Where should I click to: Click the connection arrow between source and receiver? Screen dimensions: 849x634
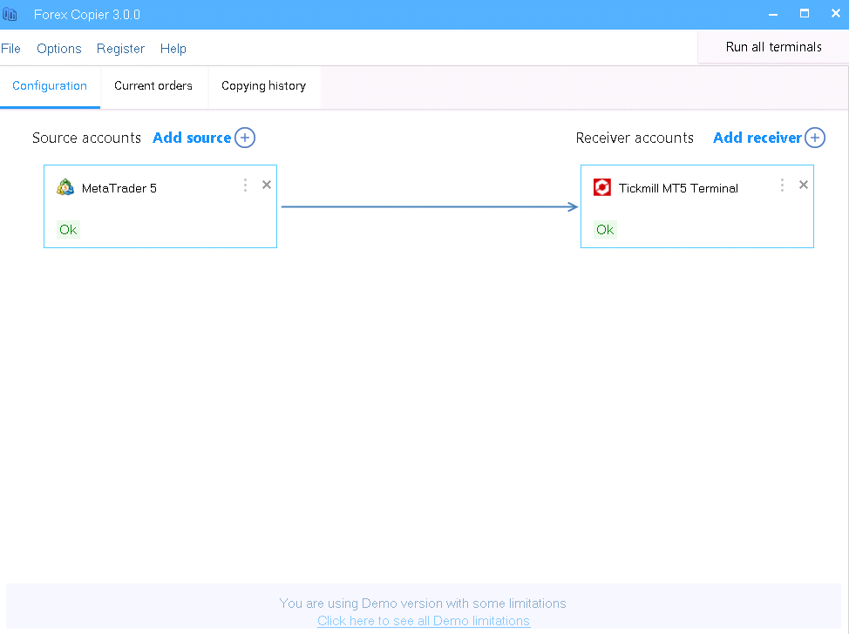pos(430,206)
